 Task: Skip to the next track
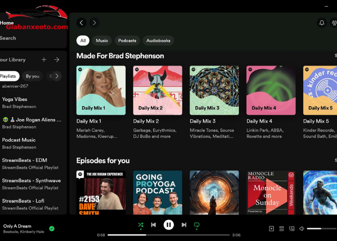point(184,225)
